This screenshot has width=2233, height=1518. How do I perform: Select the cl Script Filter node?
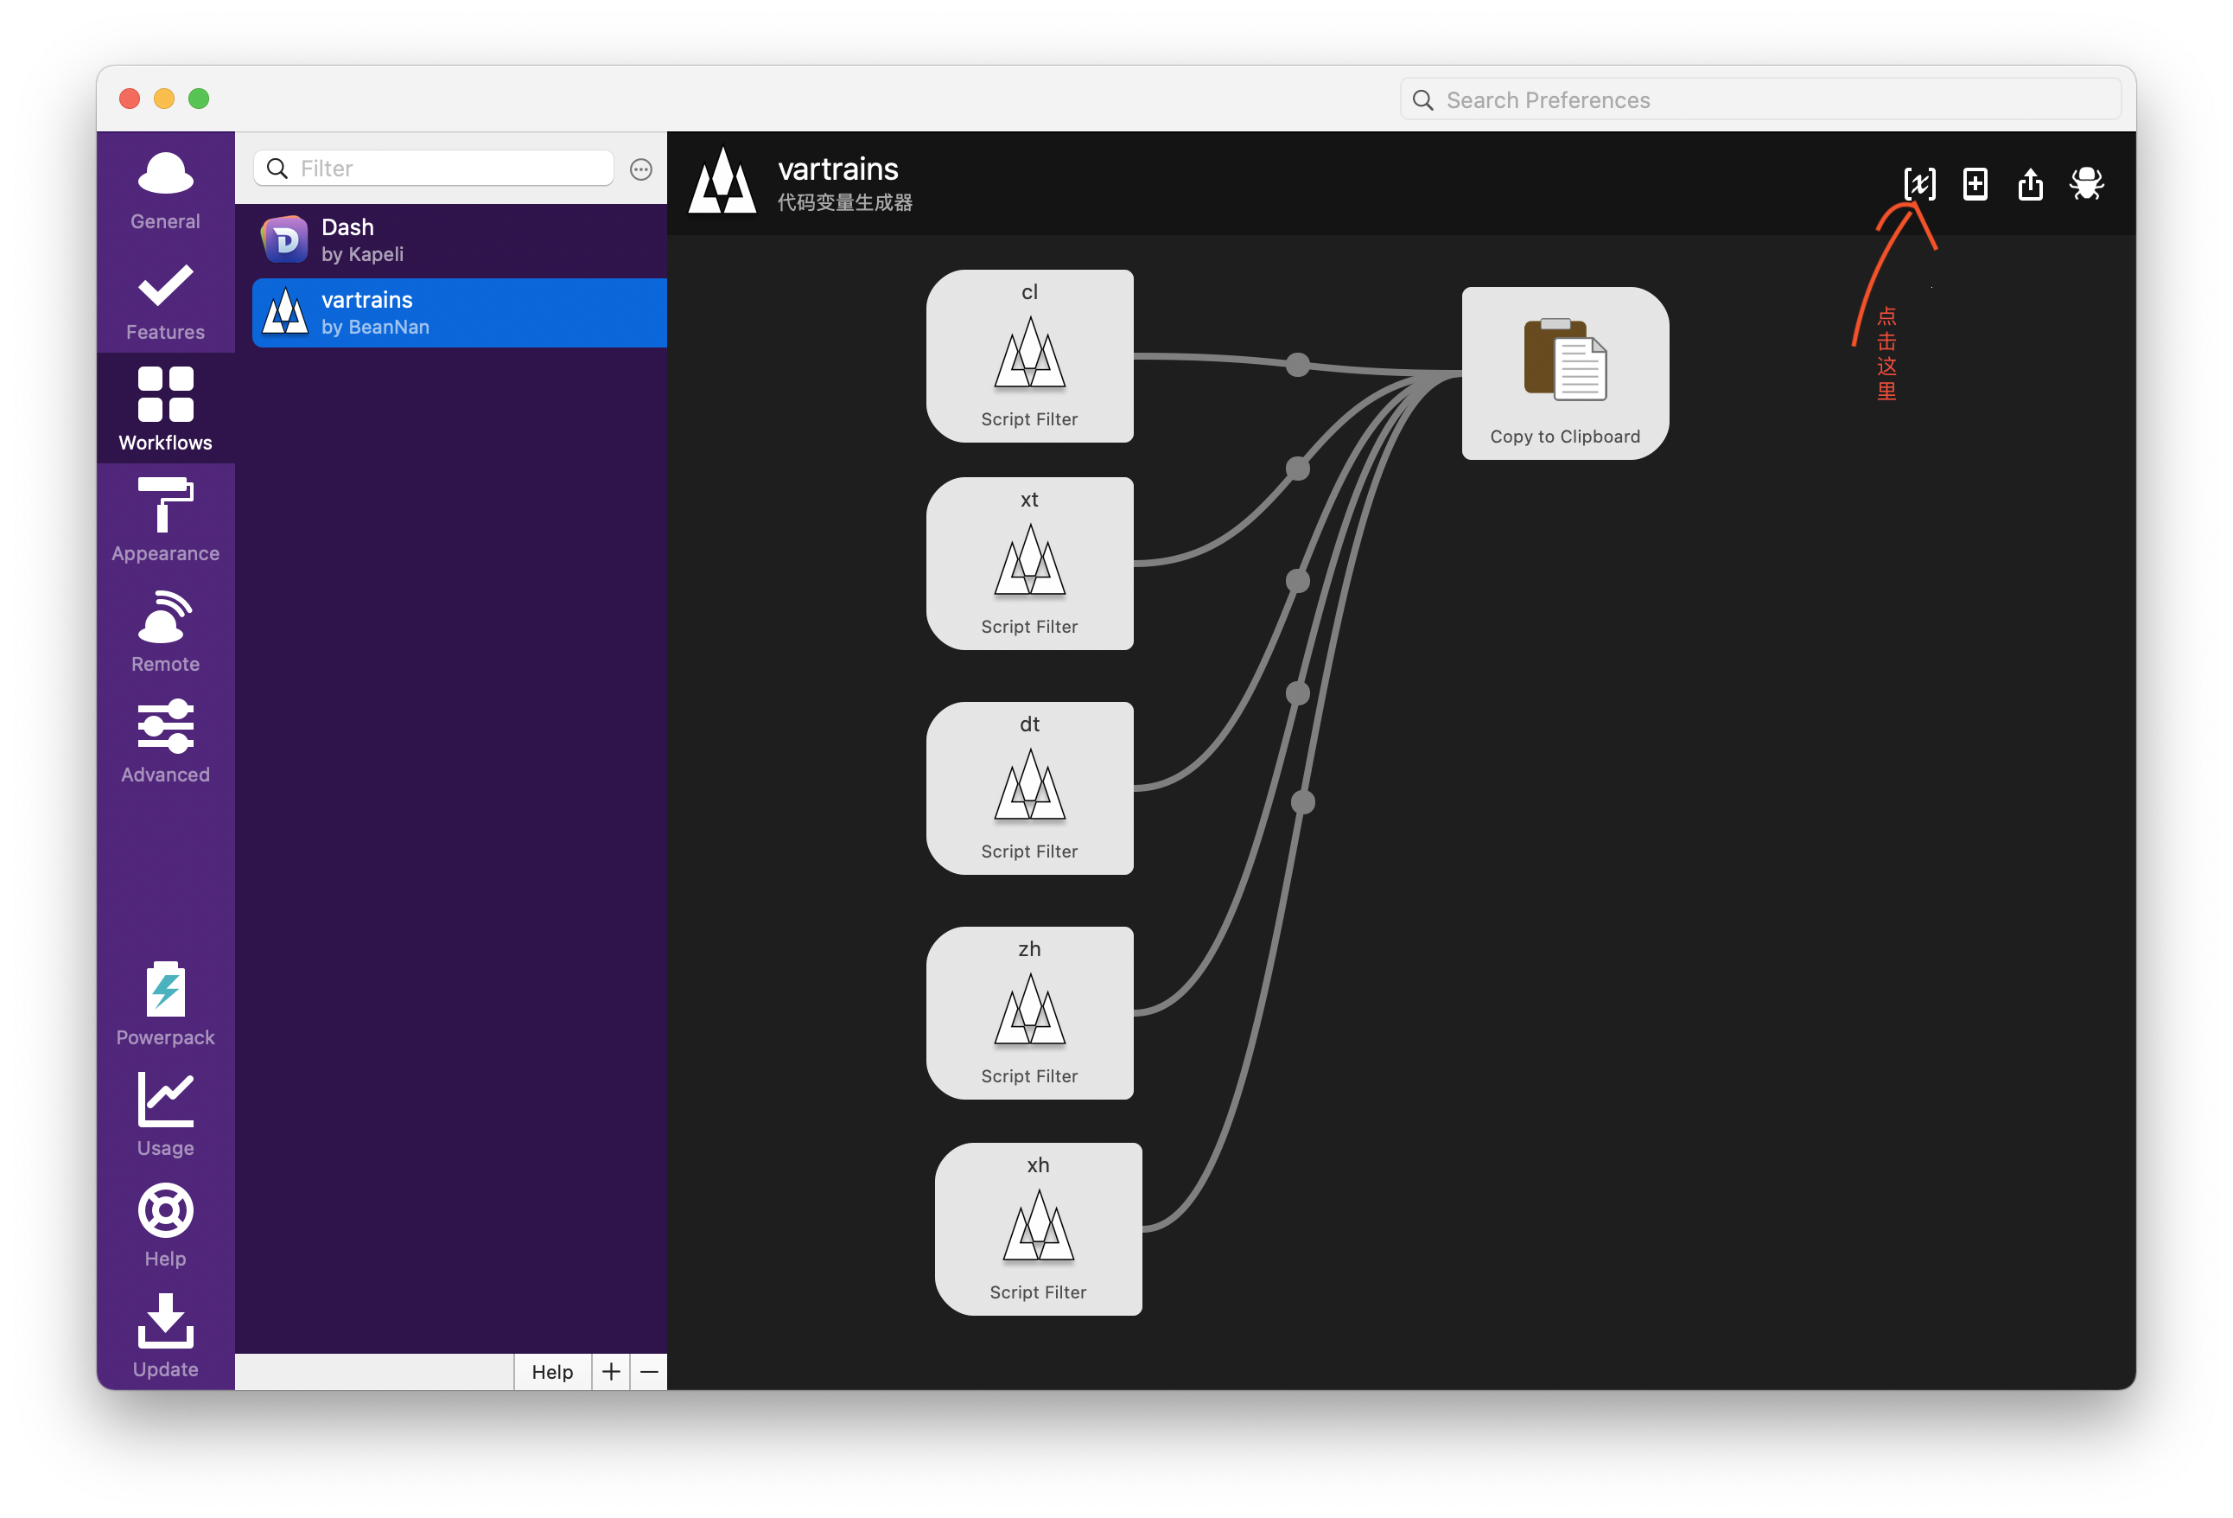click(x=1029, y=355)
